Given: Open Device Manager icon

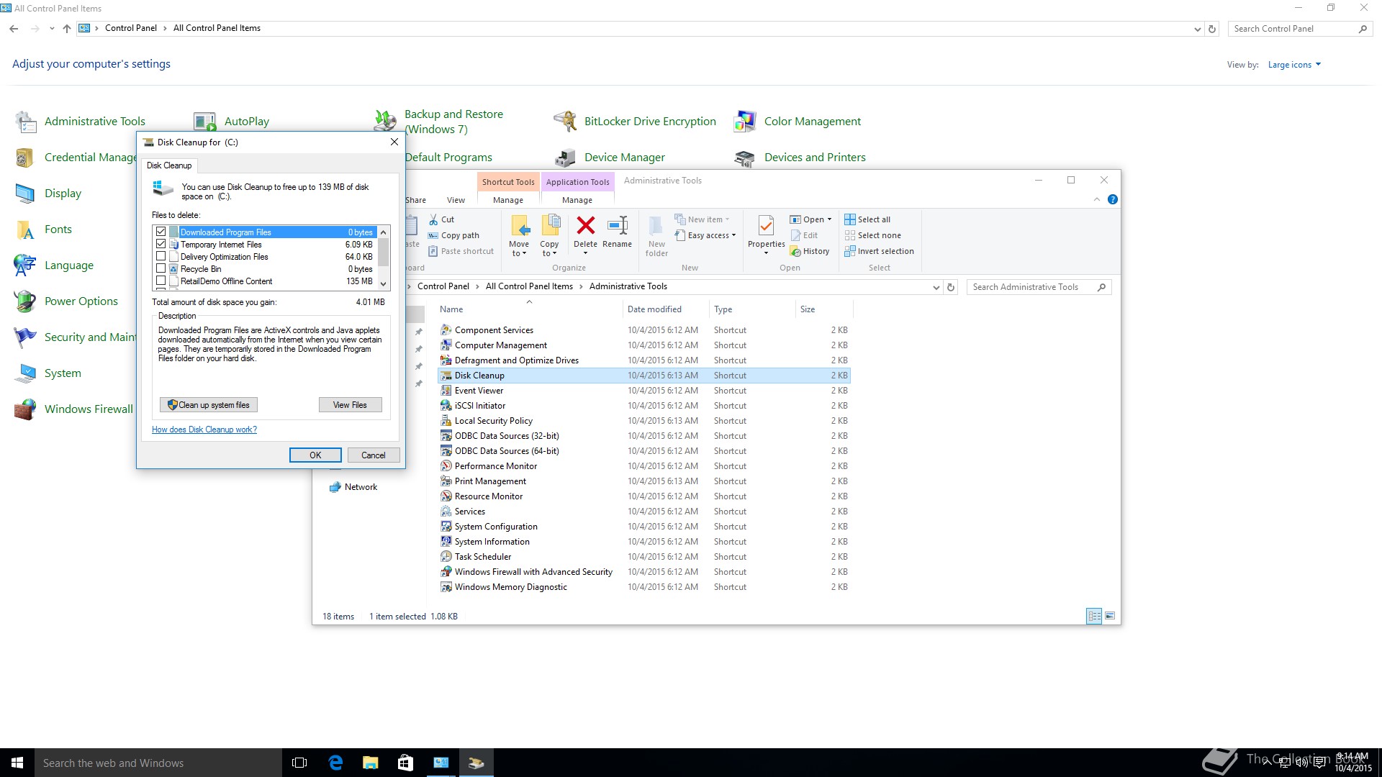Looking at the screenshot, I should [565, 158].
